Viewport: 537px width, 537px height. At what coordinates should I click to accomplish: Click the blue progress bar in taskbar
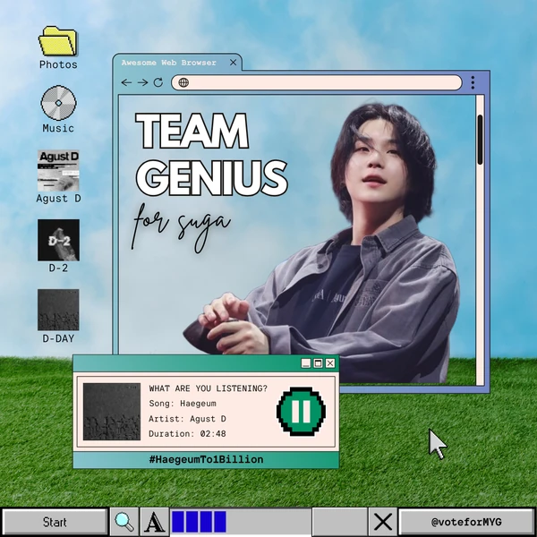point(199,522)
